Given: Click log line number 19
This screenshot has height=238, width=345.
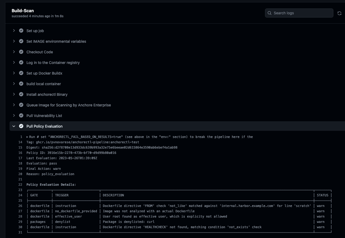Looking at the screenshot, I should 20,169.
